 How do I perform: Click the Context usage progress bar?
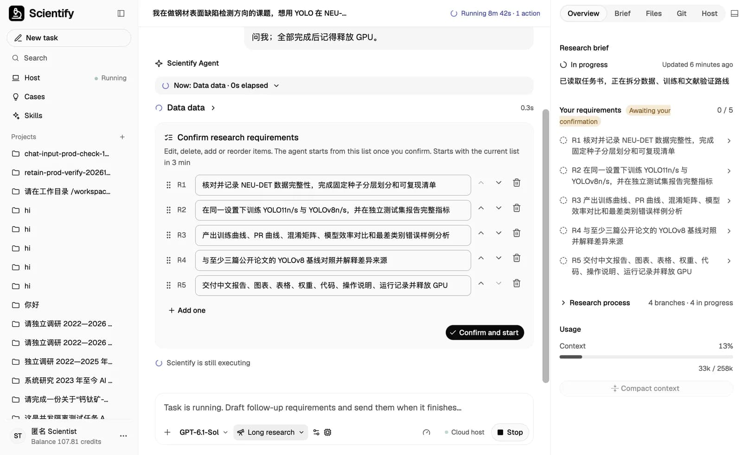pyautogui.click(x=646, y=357)
